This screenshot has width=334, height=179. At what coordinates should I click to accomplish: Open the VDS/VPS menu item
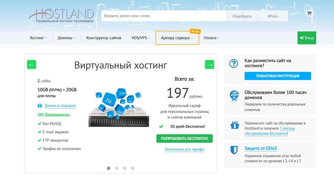click(139, 38)
